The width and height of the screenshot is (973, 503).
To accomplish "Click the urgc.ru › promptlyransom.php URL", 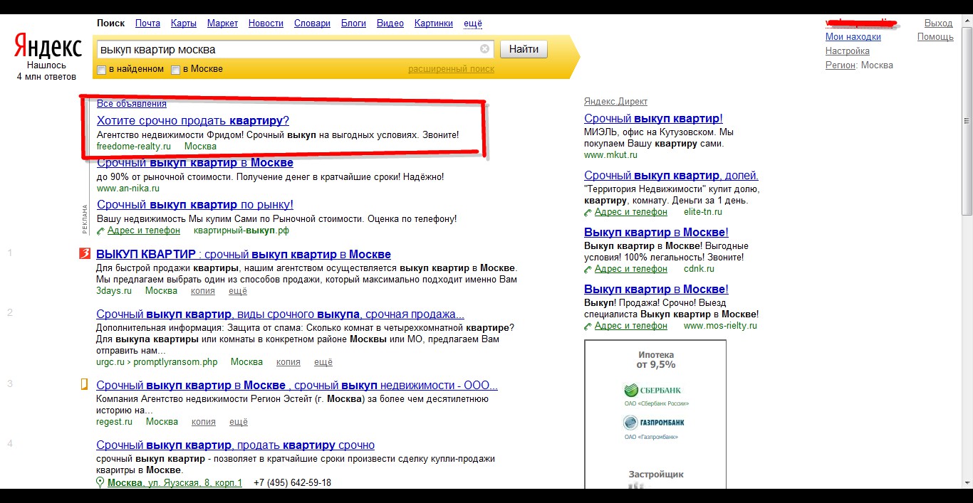I will [157, 362].
